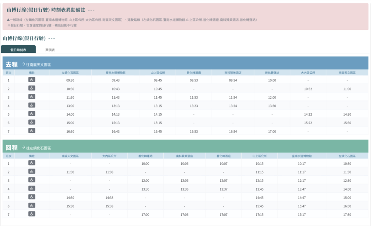Click wheelchair icon for outbound trip 11:30

point(32,97)
